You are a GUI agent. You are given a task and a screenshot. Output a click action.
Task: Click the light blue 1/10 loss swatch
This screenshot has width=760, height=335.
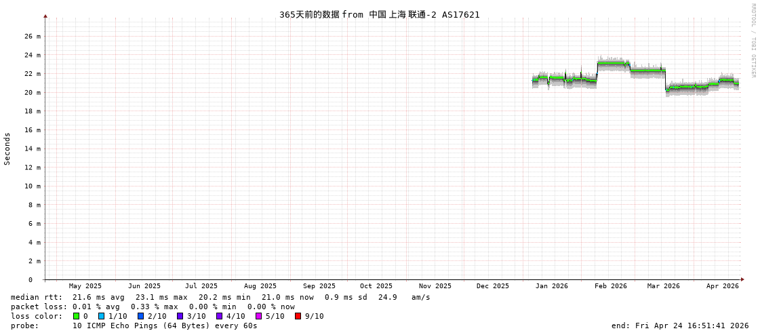coord(101,316)
